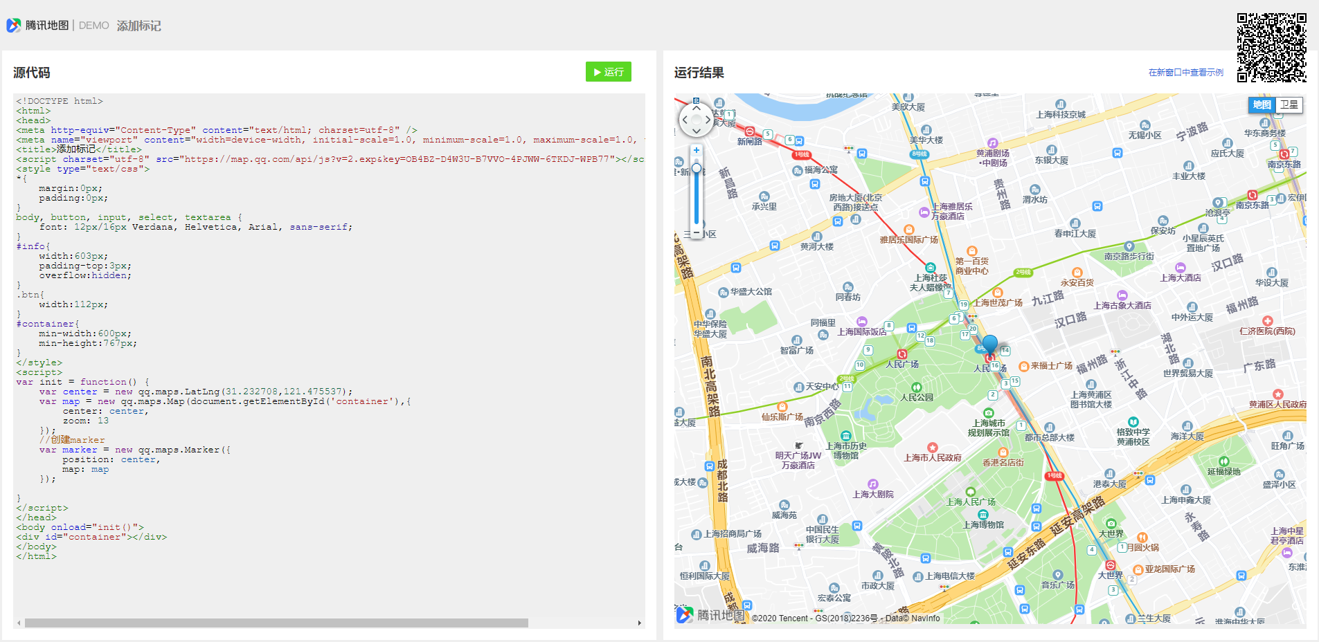Click the green 运行 run button
This screenshot has width=1319, height=642.
[608, 72]
